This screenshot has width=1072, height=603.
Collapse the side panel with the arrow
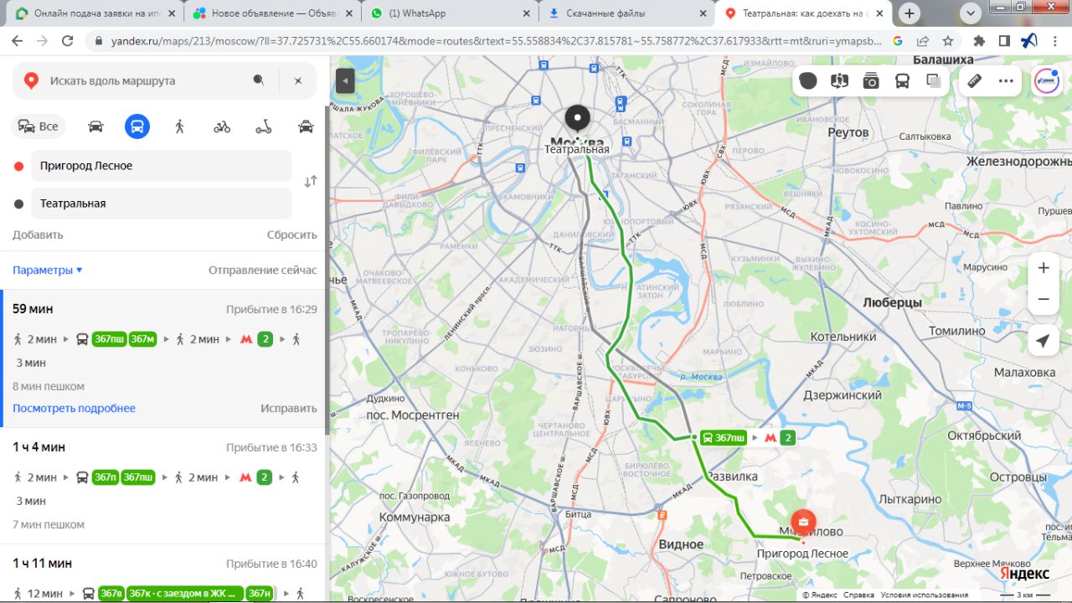[345, 80]
